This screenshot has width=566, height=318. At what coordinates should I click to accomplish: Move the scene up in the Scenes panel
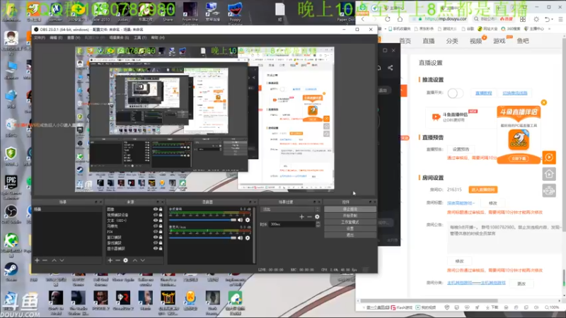point(54,260)
